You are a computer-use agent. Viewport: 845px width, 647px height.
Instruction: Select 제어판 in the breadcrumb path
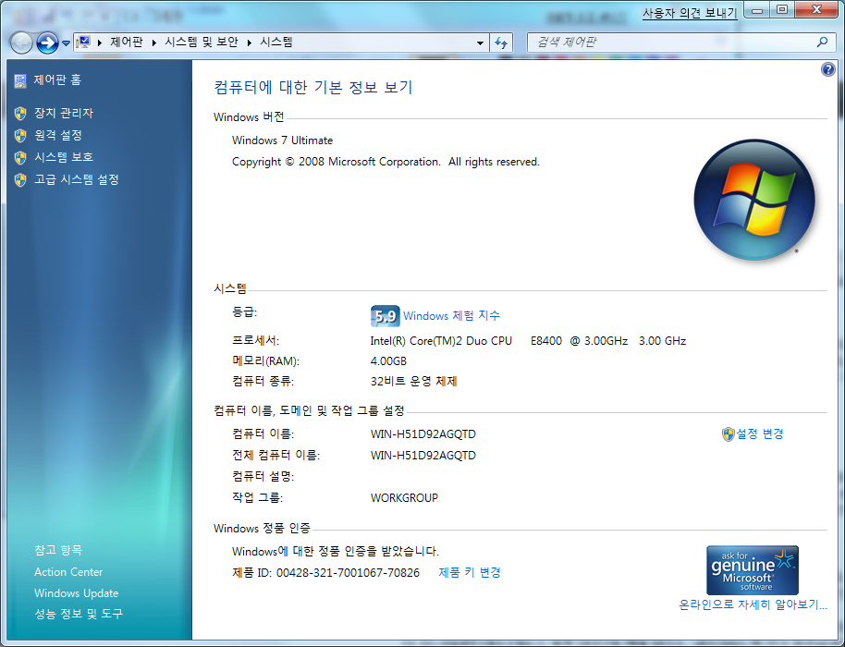(127, 42)
